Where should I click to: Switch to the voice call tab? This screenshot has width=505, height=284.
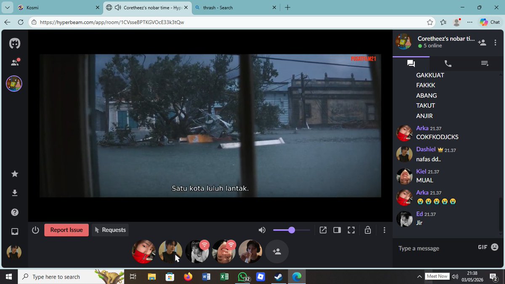coord(448,64)
